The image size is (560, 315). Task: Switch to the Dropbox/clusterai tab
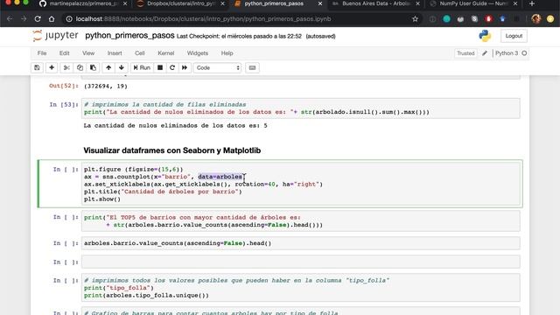tap(181, 3)
